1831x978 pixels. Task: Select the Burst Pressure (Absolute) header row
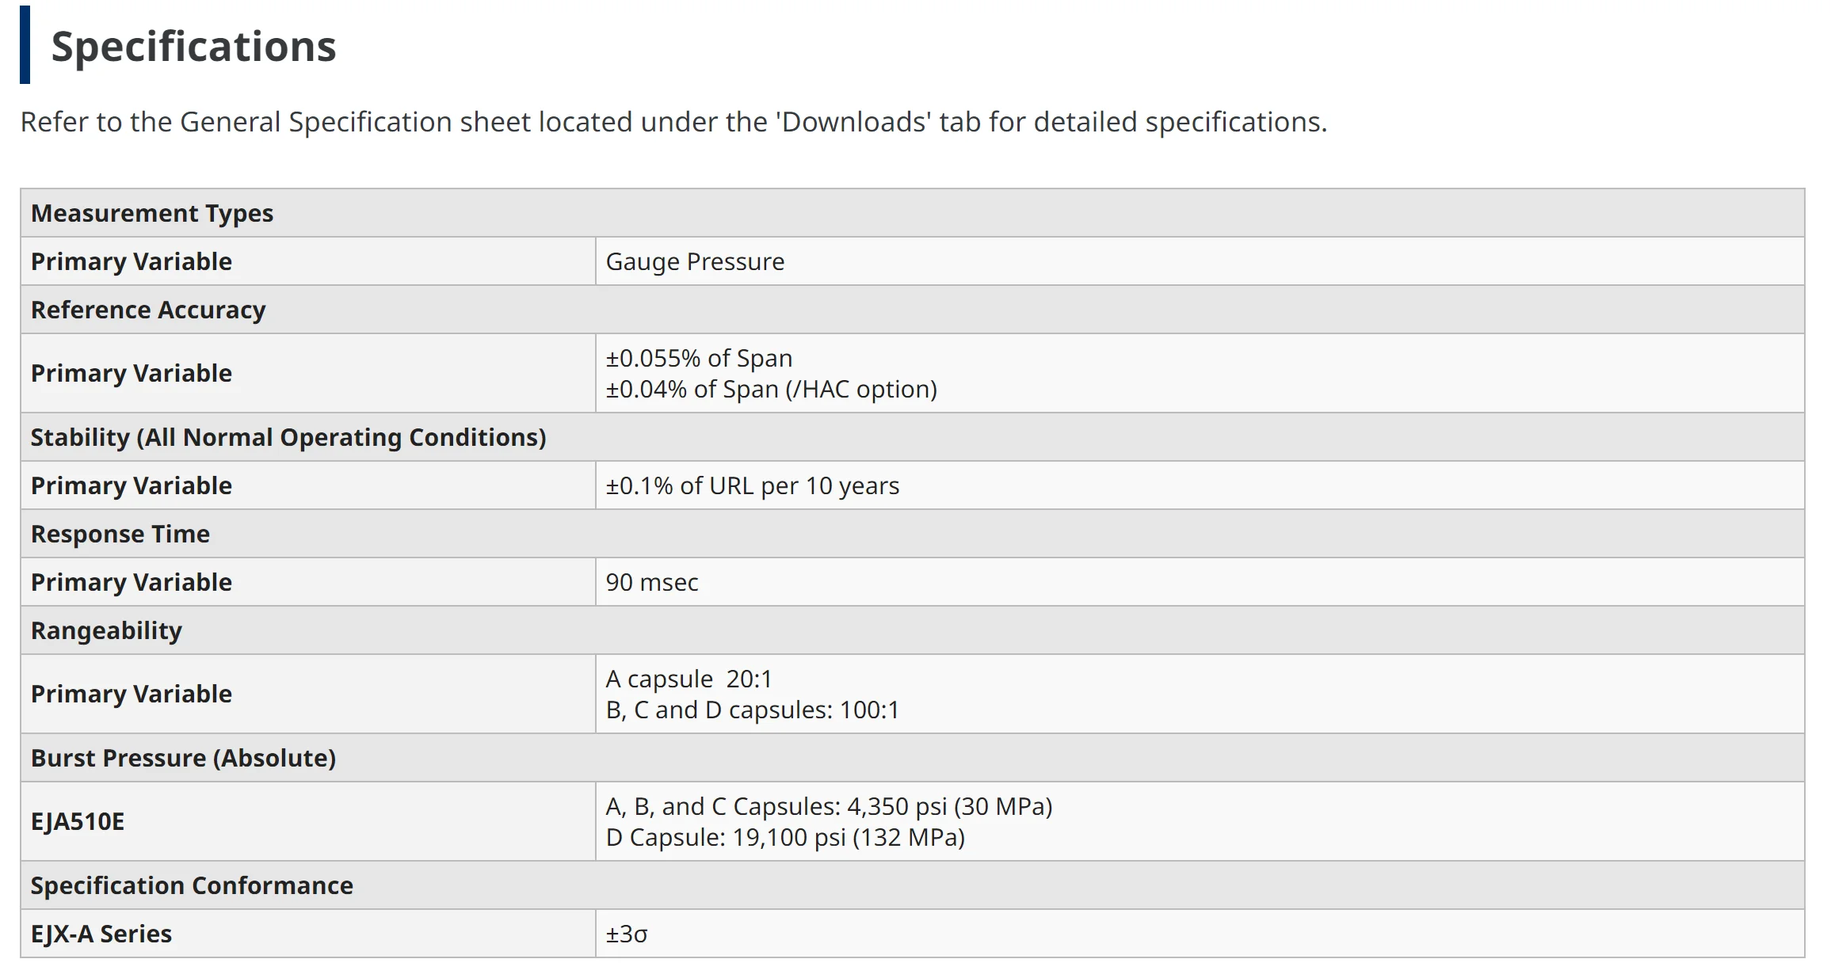[183, 758]
